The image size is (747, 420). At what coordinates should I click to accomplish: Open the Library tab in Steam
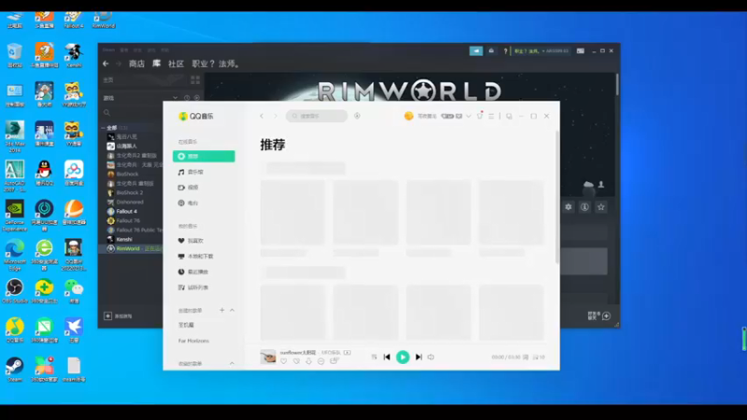(156, 63)
